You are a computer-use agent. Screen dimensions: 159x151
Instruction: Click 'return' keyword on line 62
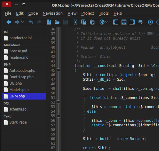(89, 148)
